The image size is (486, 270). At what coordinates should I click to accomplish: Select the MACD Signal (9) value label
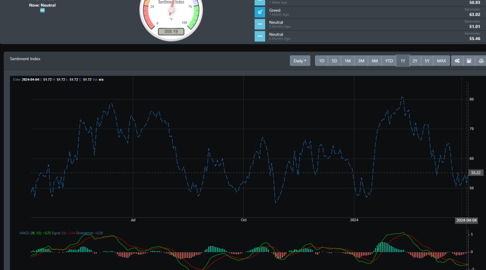point(64,233)
